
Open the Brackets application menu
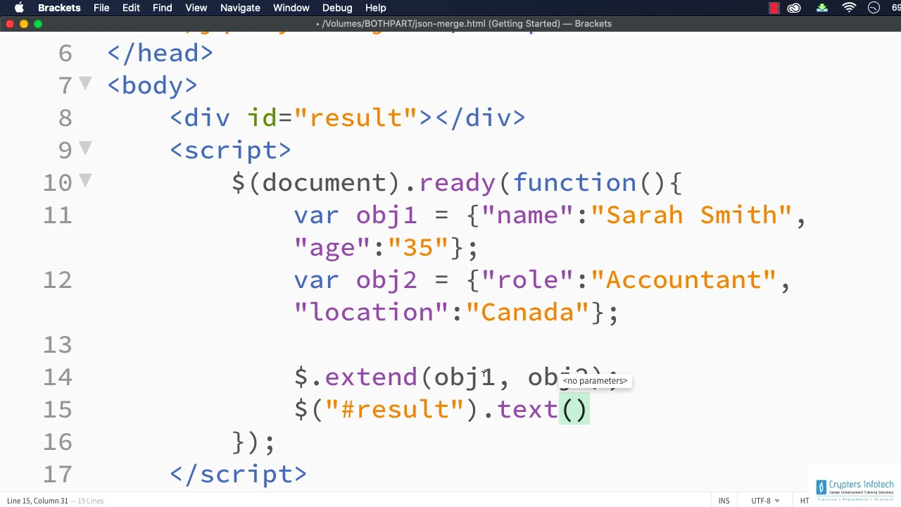coord(59,8)
